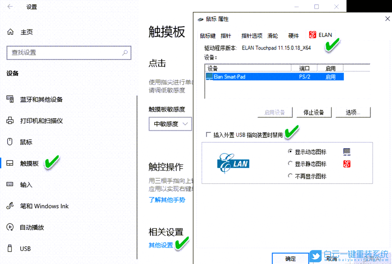This screenshot has height=264, width=392.
Task: Click the 查找设置 search field
Action: [69, 53]
